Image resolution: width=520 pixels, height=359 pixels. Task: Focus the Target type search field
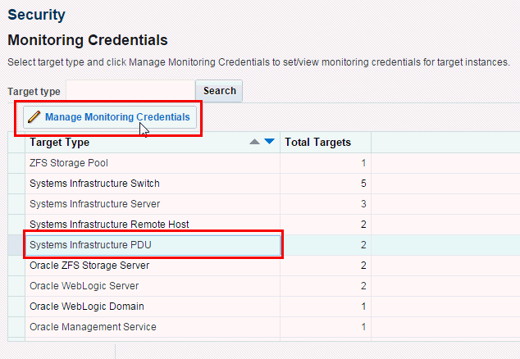[130, 91]
